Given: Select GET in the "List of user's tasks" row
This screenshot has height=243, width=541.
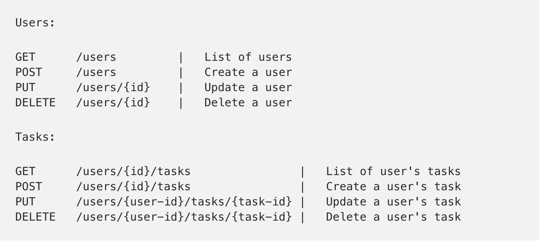Looking at the screenshot, I should point(25,171).
